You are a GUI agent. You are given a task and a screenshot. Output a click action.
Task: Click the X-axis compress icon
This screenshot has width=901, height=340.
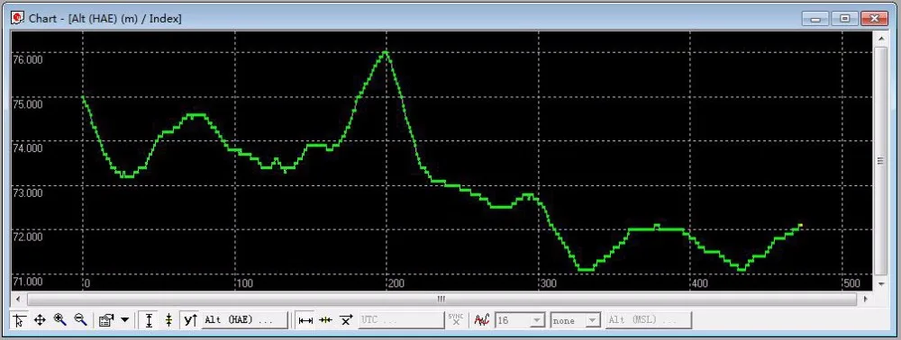click(326, 320)
